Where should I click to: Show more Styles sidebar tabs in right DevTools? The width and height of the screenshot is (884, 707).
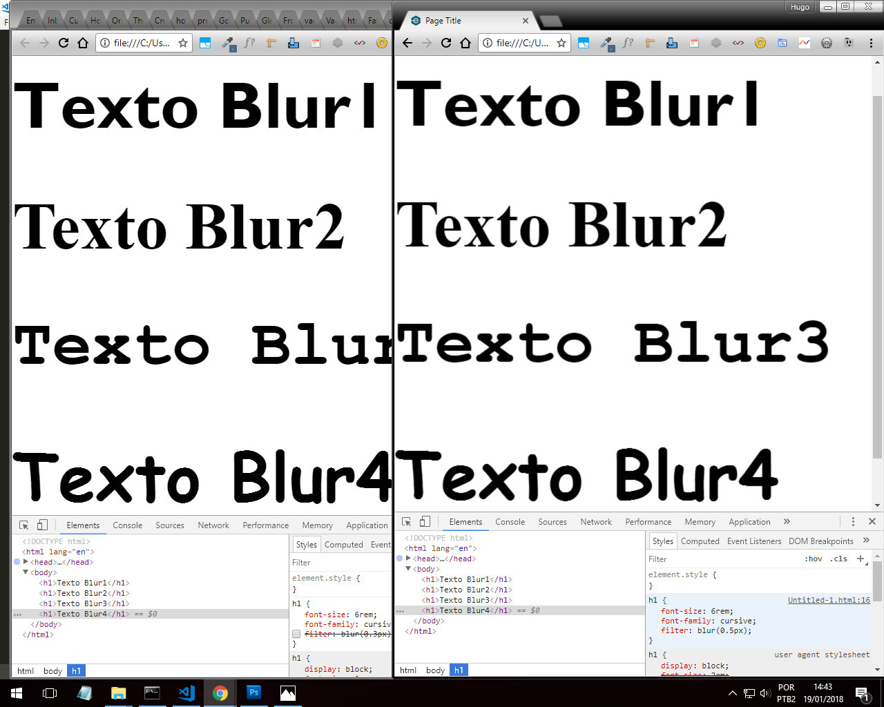[866, 541]
